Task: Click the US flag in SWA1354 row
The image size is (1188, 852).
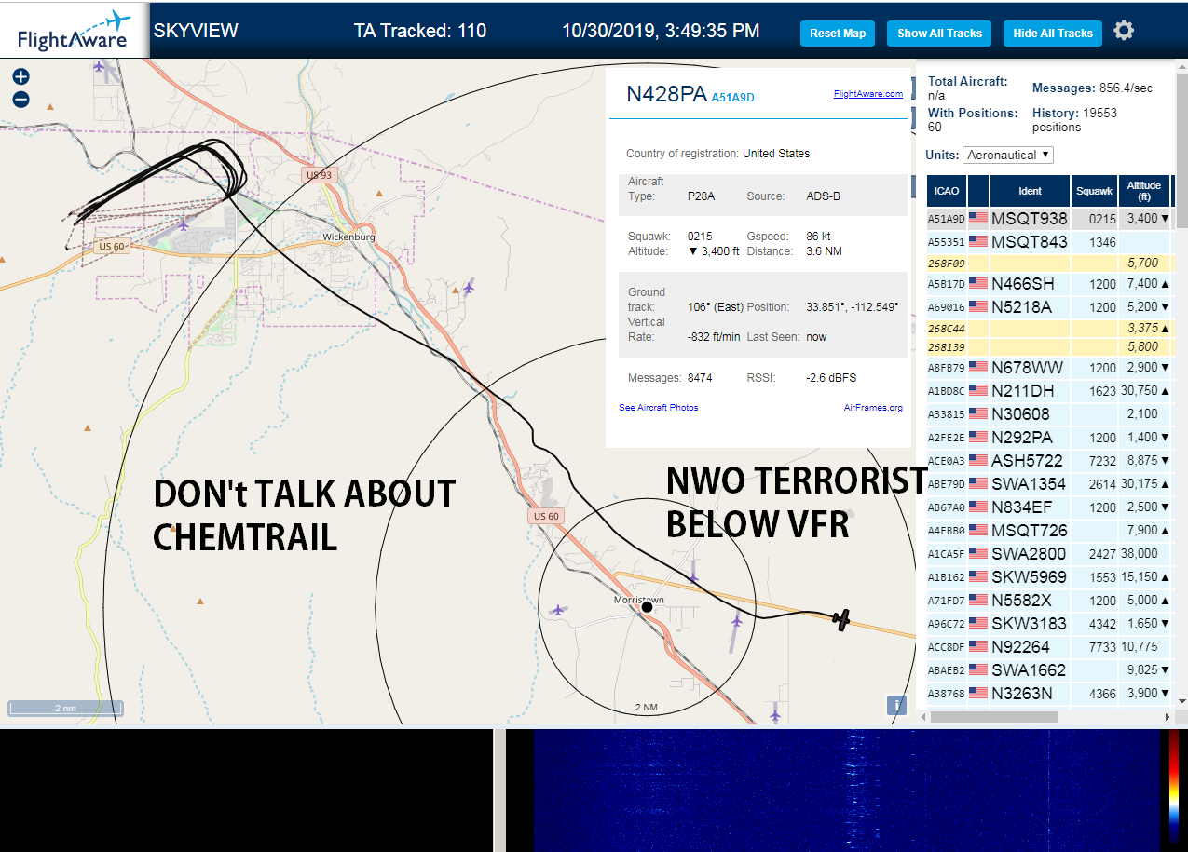Action: click(x=978, y=484)
